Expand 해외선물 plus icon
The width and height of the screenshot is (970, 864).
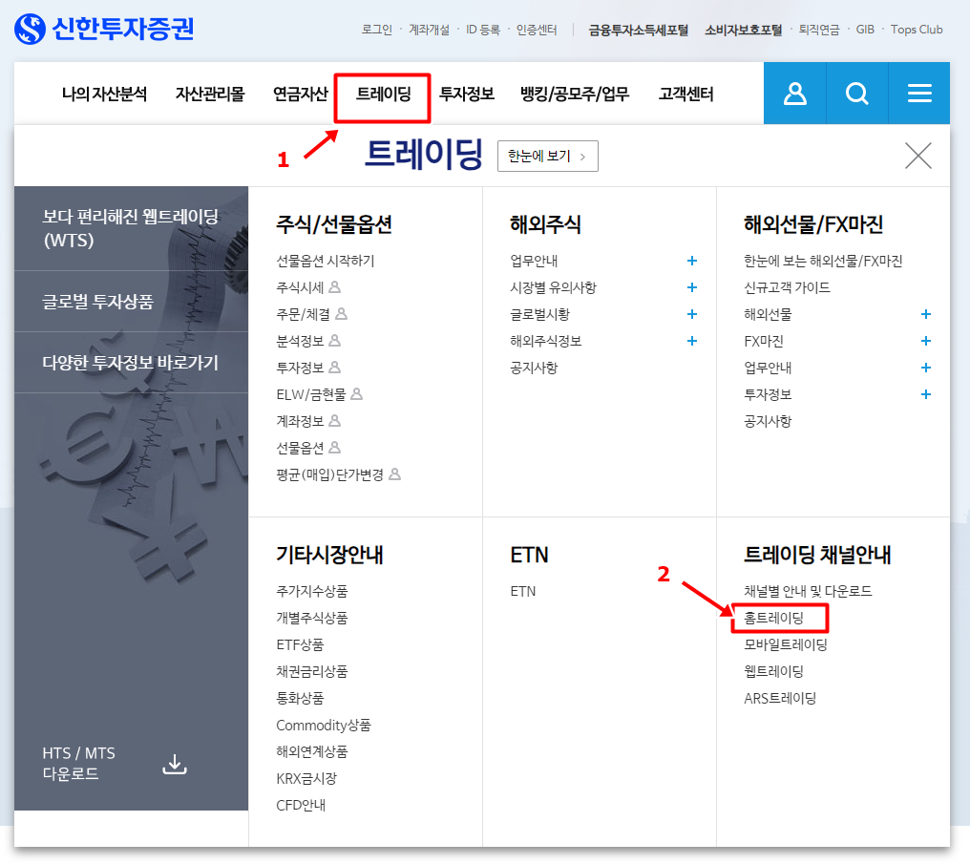[x=926, y=314]
